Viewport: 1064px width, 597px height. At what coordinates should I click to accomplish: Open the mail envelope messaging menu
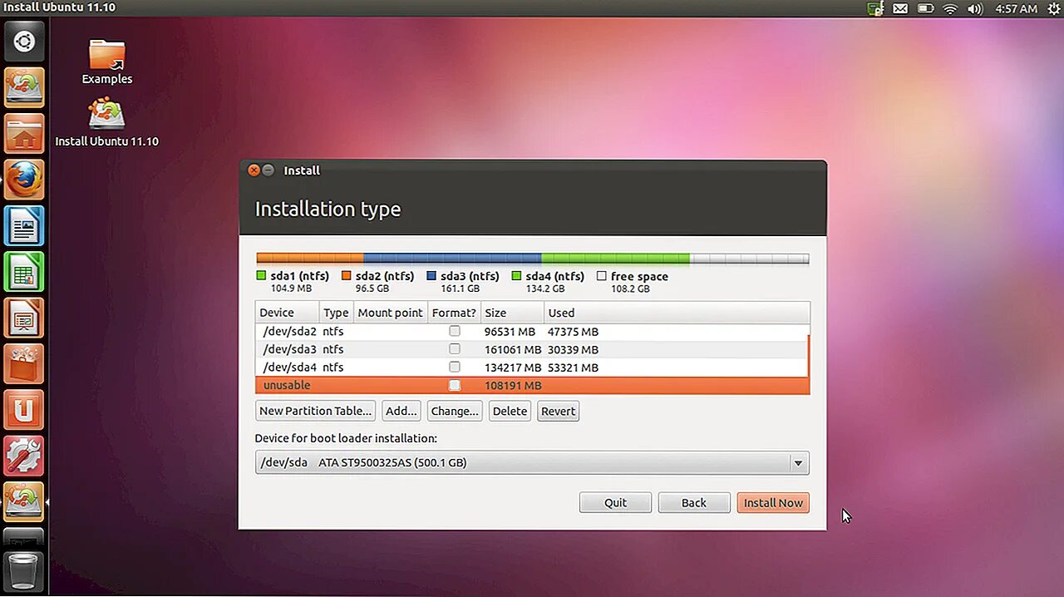tap(900, 8)
